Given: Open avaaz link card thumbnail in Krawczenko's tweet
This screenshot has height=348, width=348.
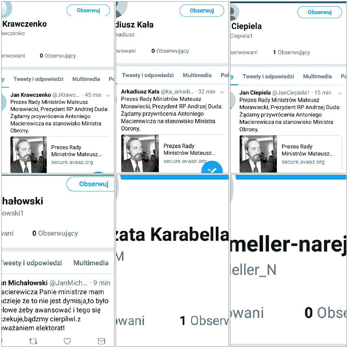Looking at the screenshot, I should coord(29,155).
